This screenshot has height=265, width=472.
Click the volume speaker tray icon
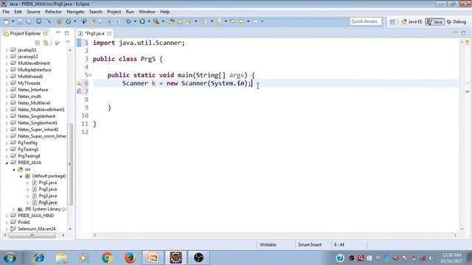(431, 258)
